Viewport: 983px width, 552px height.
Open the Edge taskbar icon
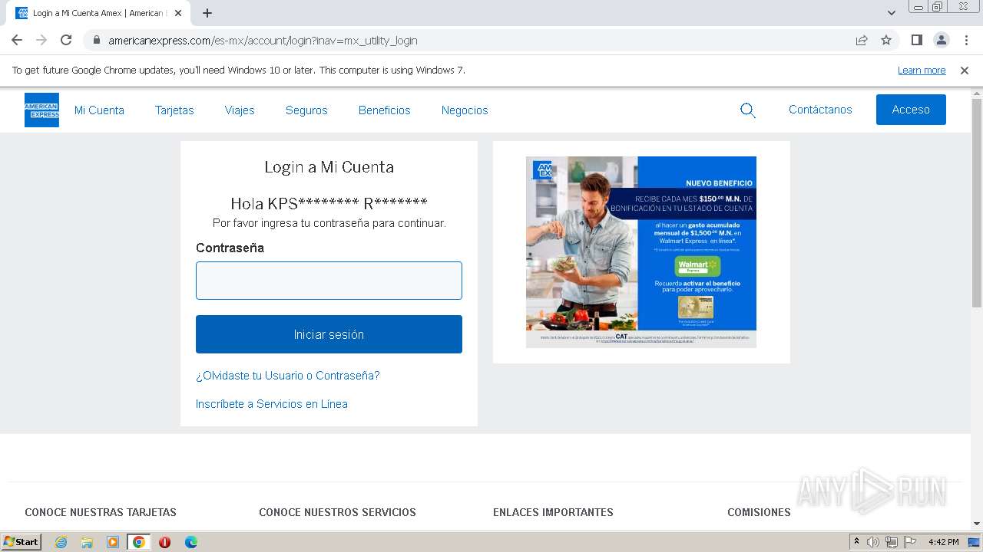point(191,542)
